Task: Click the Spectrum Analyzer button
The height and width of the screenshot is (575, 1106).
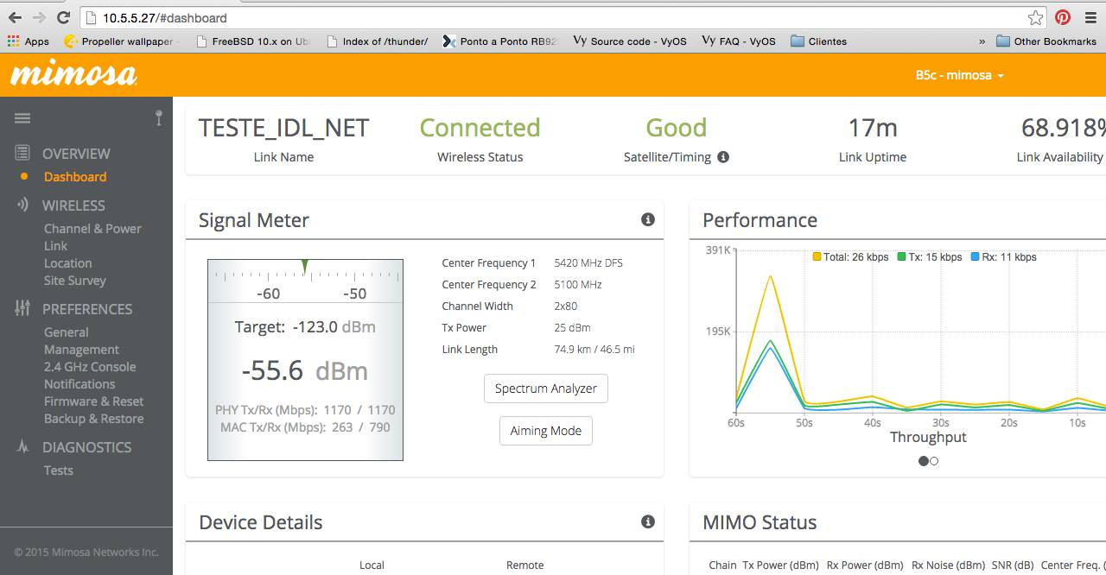Action: click(546, 389)
